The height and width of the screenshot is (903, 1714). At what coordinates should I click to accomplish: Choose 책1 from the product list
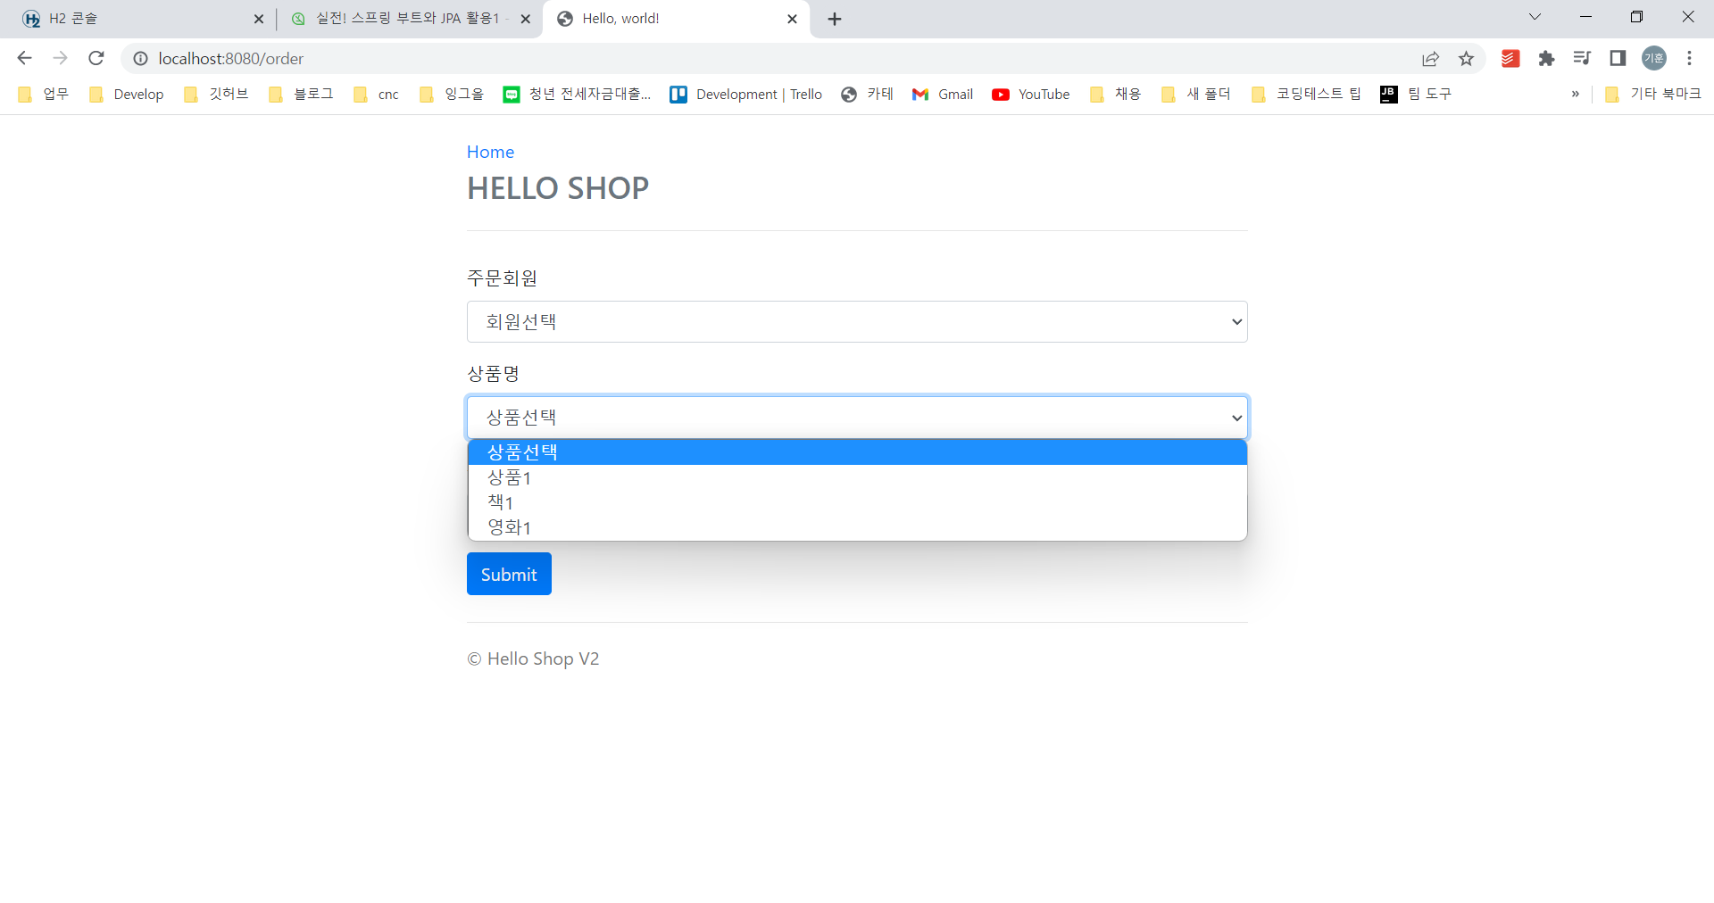point(857,502)
